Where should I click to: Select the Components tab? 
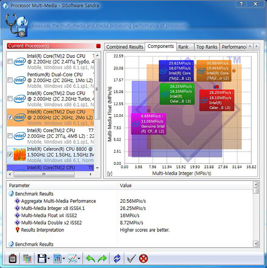[161, 46]
